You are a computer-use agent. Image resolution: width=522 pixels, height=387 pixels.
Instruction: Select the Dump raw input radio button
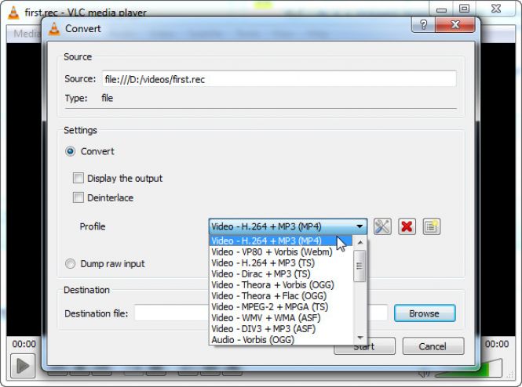click(70, 264)
